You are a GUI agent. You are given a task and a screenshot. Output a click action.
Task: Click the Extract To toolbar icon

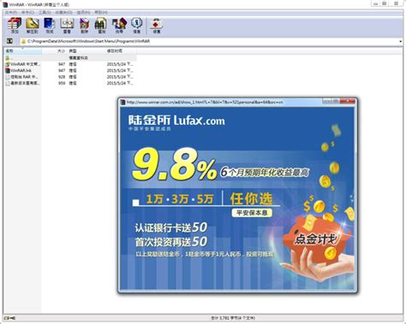point(33,26)
